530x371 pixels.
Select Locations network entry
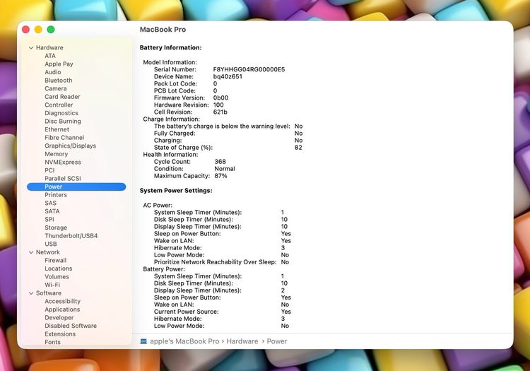(59, 269)
